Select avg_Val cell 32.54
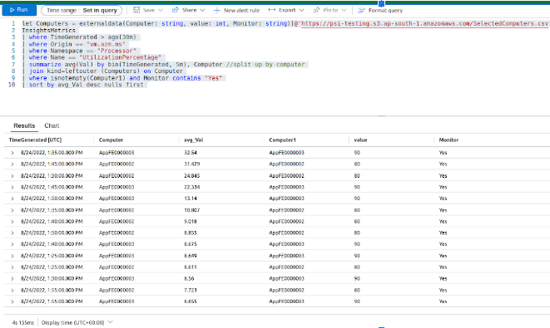The image size is (550, 328). tap(191, 153)
